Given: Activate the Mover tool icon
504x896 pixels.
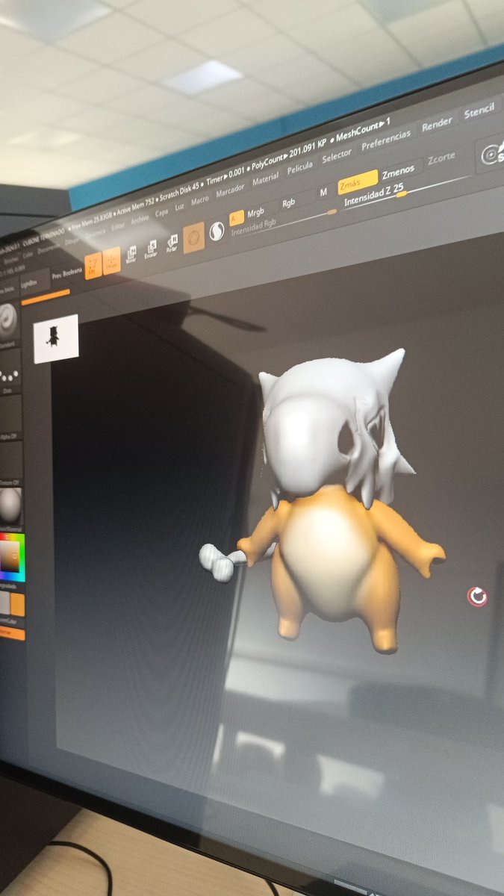Looking at the screenshot, I should pos(131,254).
